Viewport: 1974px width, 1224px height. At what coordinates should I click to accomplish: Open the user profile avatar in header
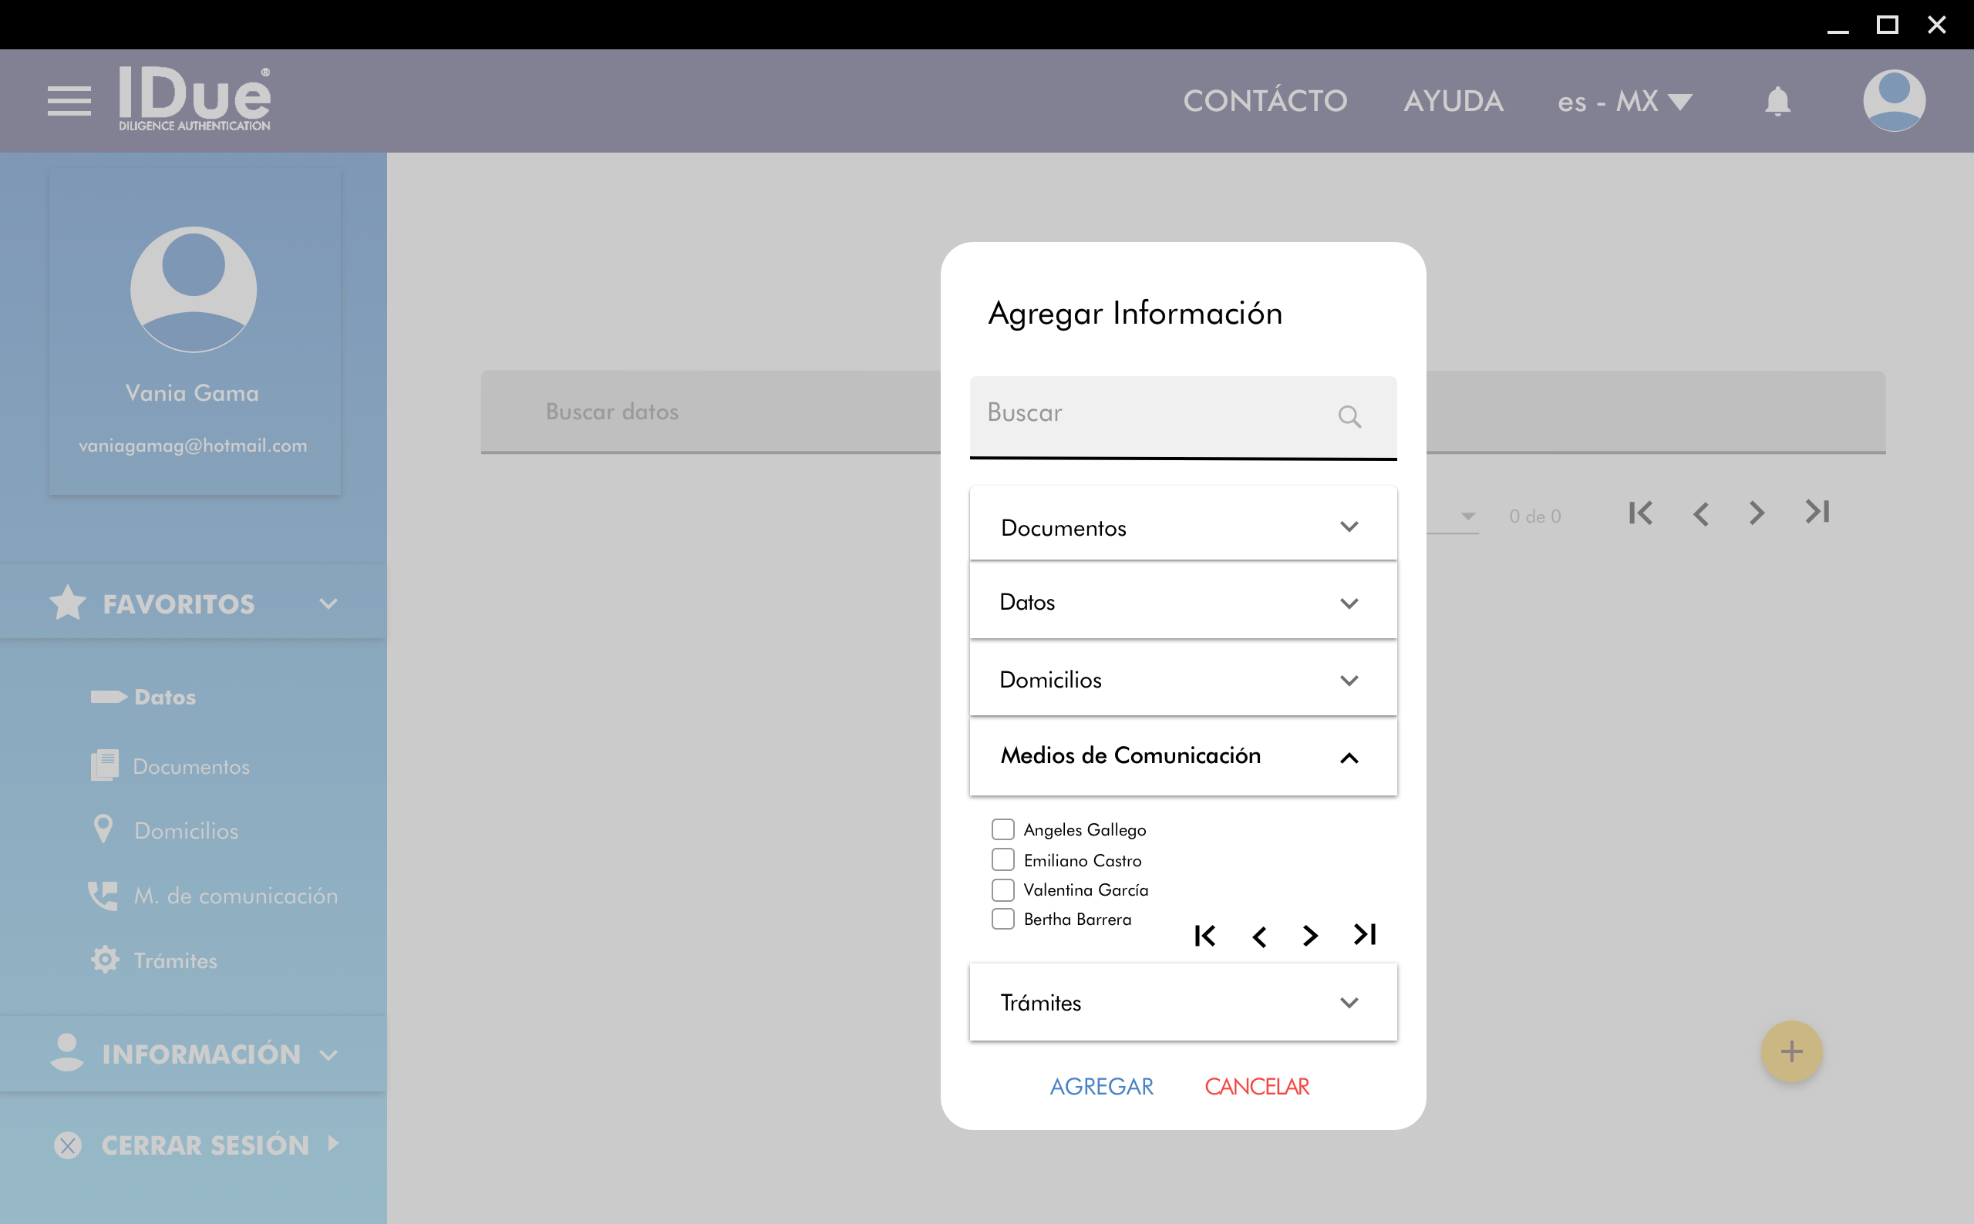1893,101
